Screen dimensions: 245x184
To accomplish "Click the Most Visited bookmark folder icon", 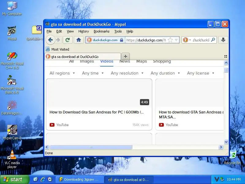I will pos(48,49).
